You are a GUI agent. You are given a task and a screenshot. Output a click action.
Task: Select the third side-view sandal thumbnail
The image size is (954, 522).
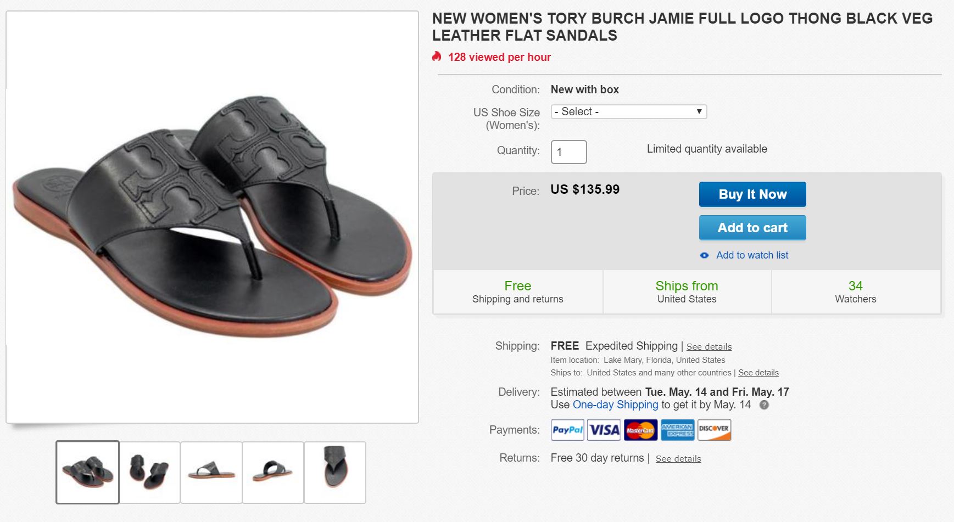pos(211,472)
